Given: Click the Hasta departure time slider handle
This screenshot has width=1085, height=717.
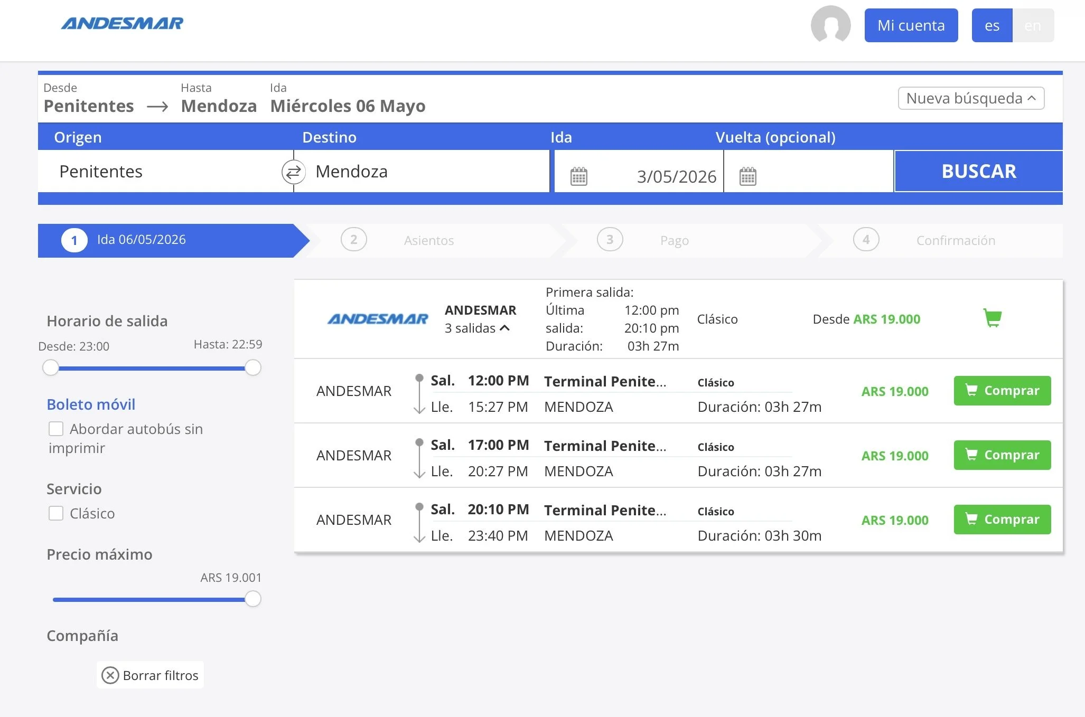Looking at the screenshot, I should coord(253,367).
